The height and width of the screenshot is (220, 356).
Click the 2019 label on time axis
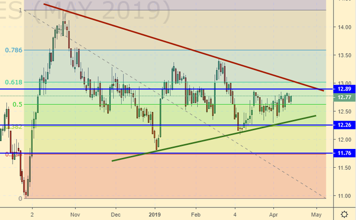(x=154, y=214)
